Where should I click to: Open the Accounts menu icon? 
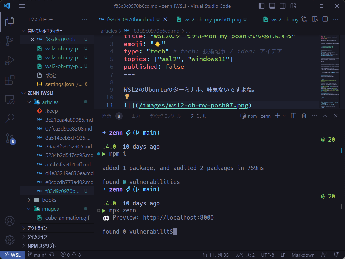coord(10,221)
